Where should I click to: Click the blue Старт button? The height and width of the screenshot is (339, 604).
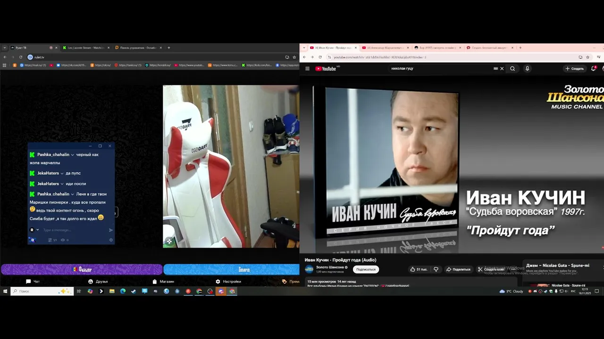231,269
